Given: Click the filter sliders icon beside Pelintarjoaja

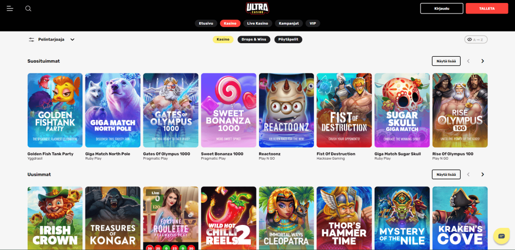Looking at the screenshot, I should tap(32, 40).
